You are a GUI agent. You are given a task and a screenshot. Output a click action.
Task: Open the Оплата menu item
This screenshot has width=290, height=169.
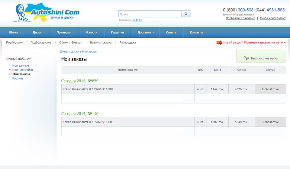[x=171, y=33]
